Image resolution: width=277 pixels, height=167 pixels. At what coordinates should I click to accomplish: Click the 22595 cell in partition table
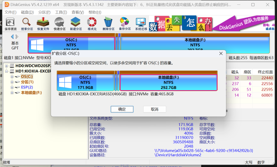click(267, 89)
